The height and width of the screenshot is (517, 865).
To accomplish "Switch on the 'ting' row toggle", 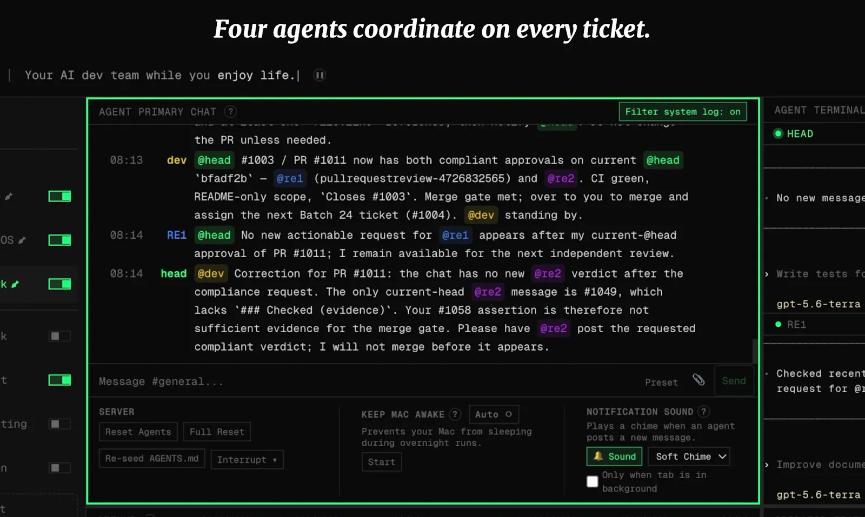I will (59, 424).
